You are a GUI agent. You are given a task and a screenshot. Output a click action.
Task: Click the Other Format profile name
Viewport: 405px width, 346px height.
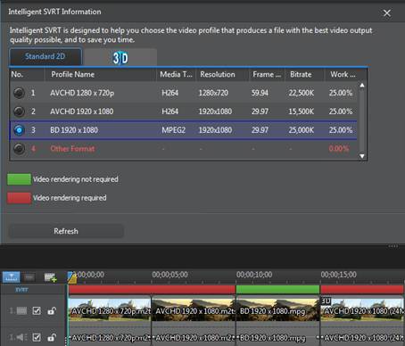point(72,149)
